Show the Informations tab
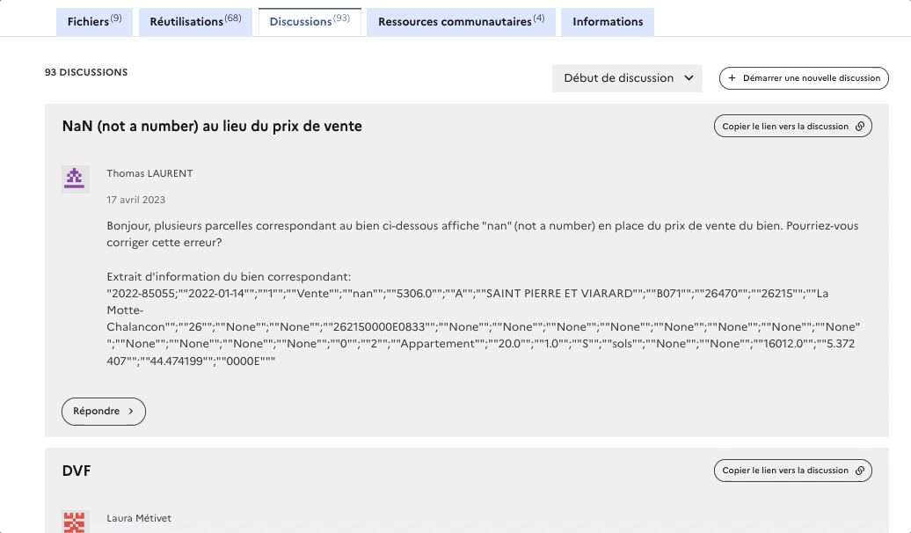Viewport: 911px width, 533px height. (608, 22)
